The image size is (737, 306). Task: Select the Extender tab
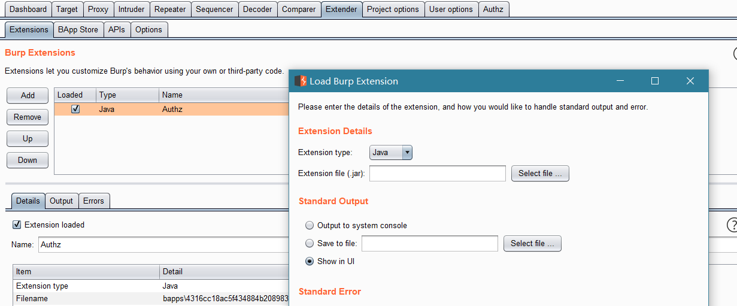click(x=341, y=9)
